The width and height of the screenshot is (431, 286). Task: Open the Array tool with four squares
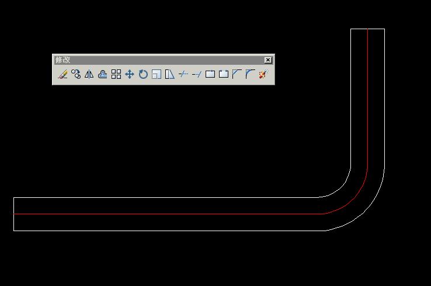point(116,74)
